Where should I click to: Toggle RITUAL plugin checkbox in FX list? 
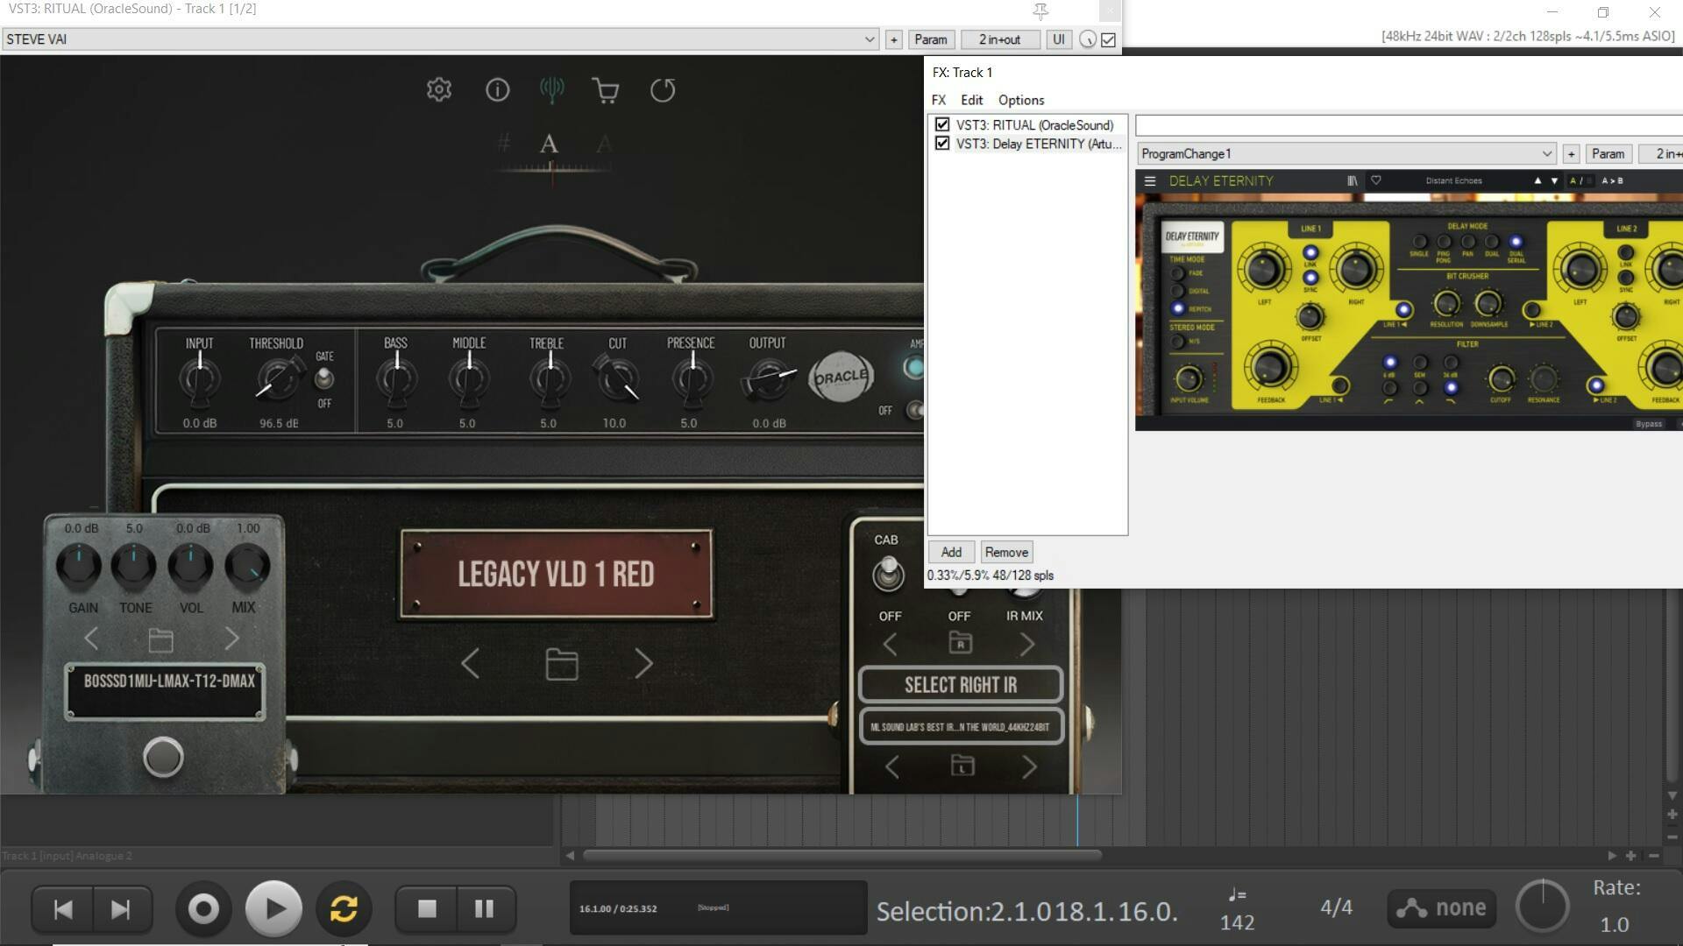(x=942, y=124)
